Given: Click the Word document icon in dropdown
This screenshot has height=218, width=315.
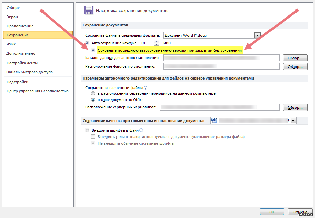Looking at the screenshot, I should pyautogui.click(x=214, y=121).
